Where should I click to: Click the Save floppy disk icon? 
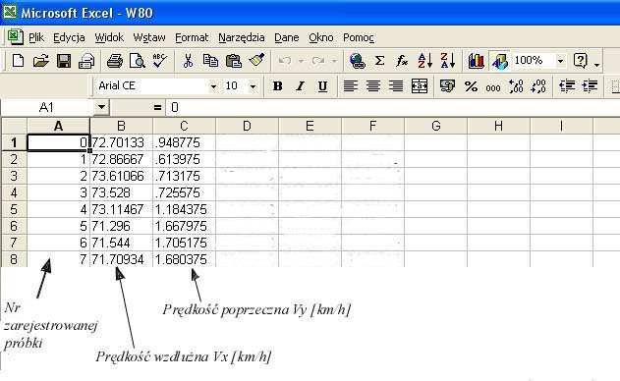64,61
